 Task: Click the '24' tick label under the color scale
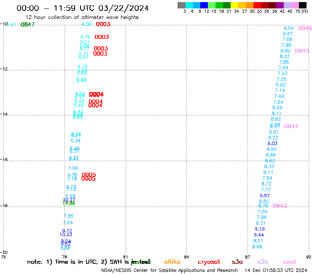(237, 11)
